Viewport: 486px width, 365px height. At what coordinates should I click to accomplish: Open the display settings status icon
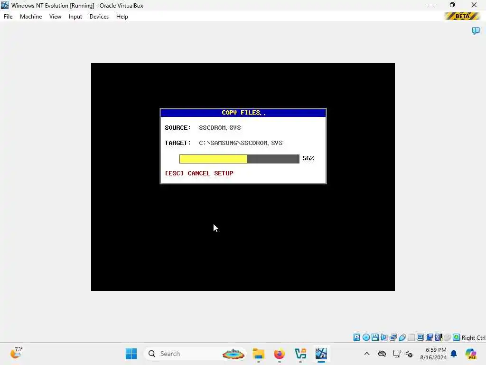(x=421, y=337)
